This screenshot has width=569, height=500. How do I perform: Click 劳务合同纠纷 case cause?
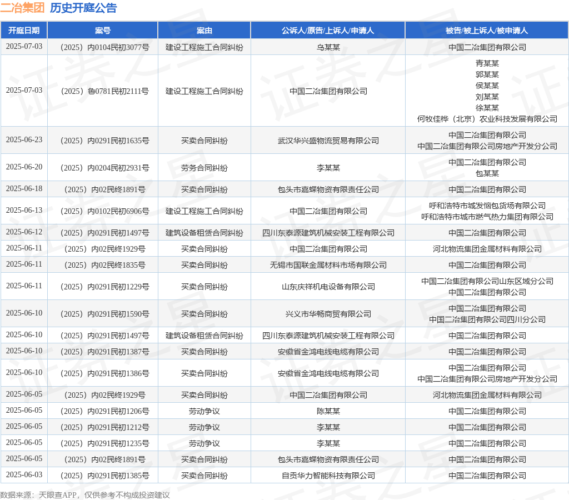204,168
